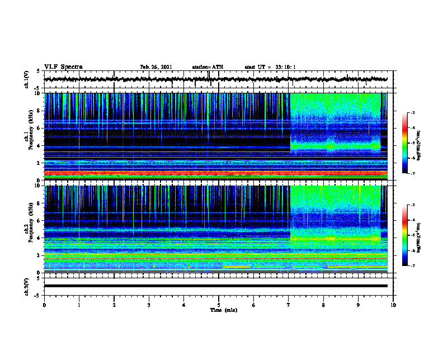Click the ch.3 solid black voltage bar

(x=215, y=286)
